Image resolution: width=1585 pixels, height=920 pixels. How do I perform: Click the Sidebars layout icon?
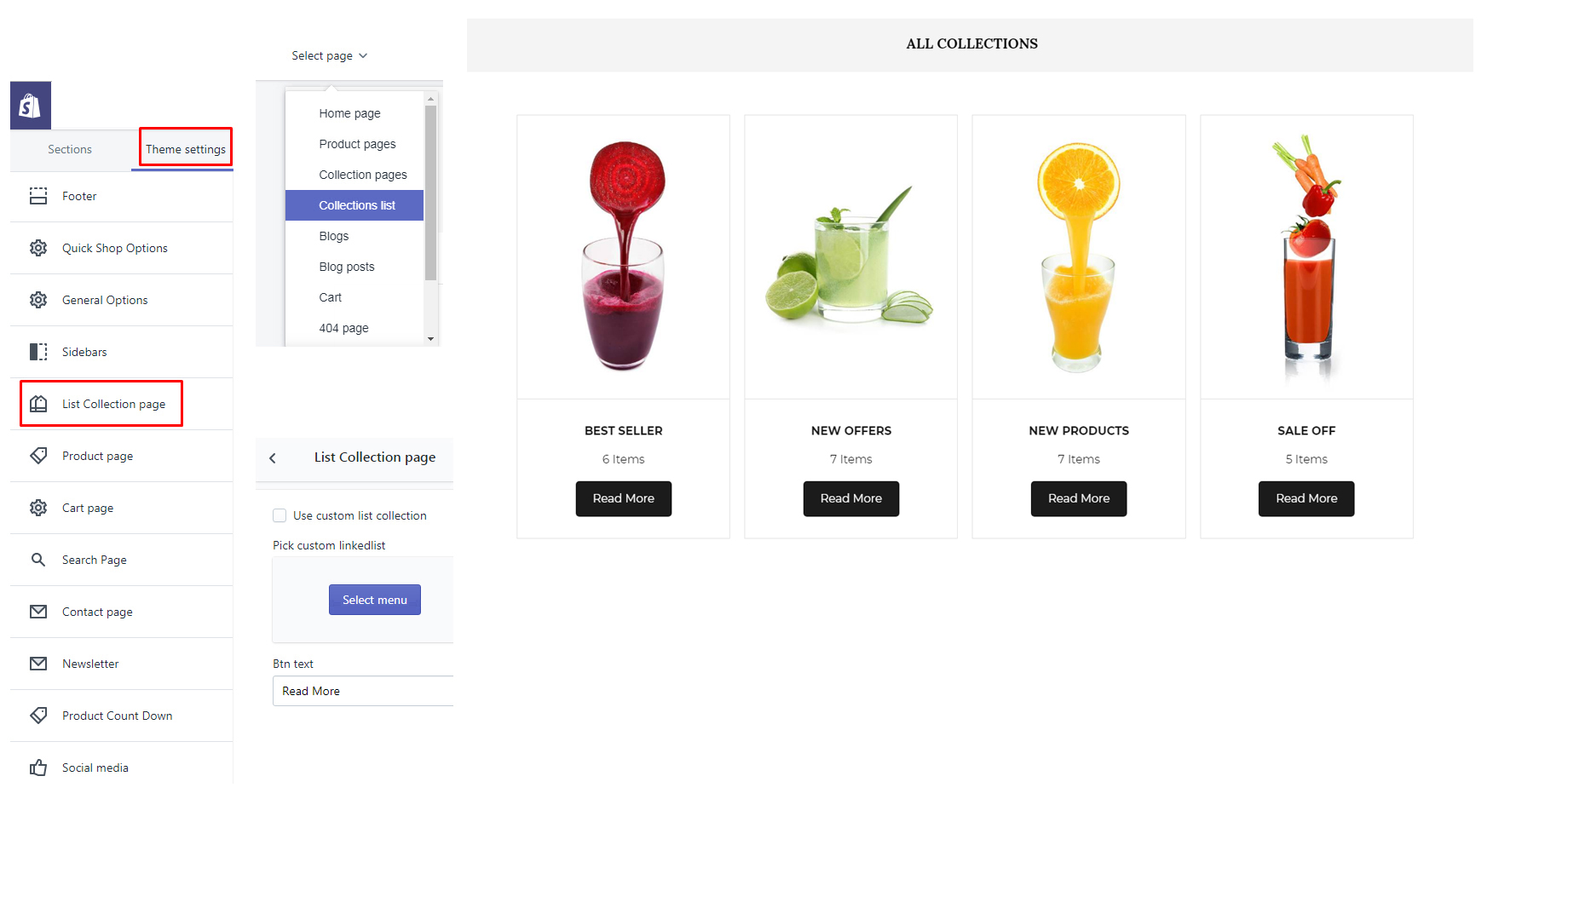click(x=38, y=352)
